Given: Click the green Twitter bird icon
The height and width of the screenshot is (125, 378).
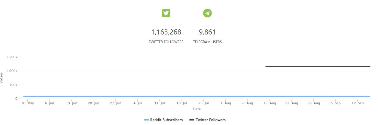Looking at the screenshot, I should pos(166,13).
